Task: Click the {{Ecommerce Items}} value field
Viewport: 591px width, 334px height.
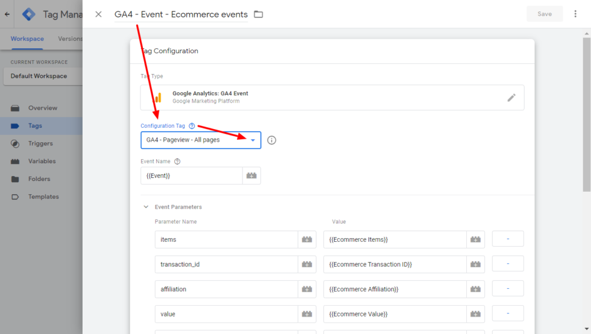Action: 394,240
